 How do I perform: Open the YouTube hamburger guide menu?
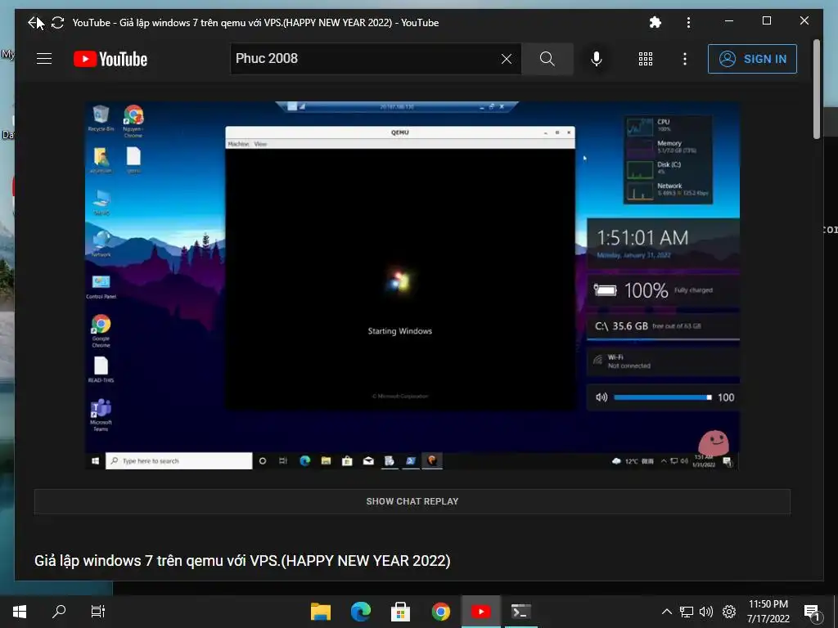click(x=44, y=59)
